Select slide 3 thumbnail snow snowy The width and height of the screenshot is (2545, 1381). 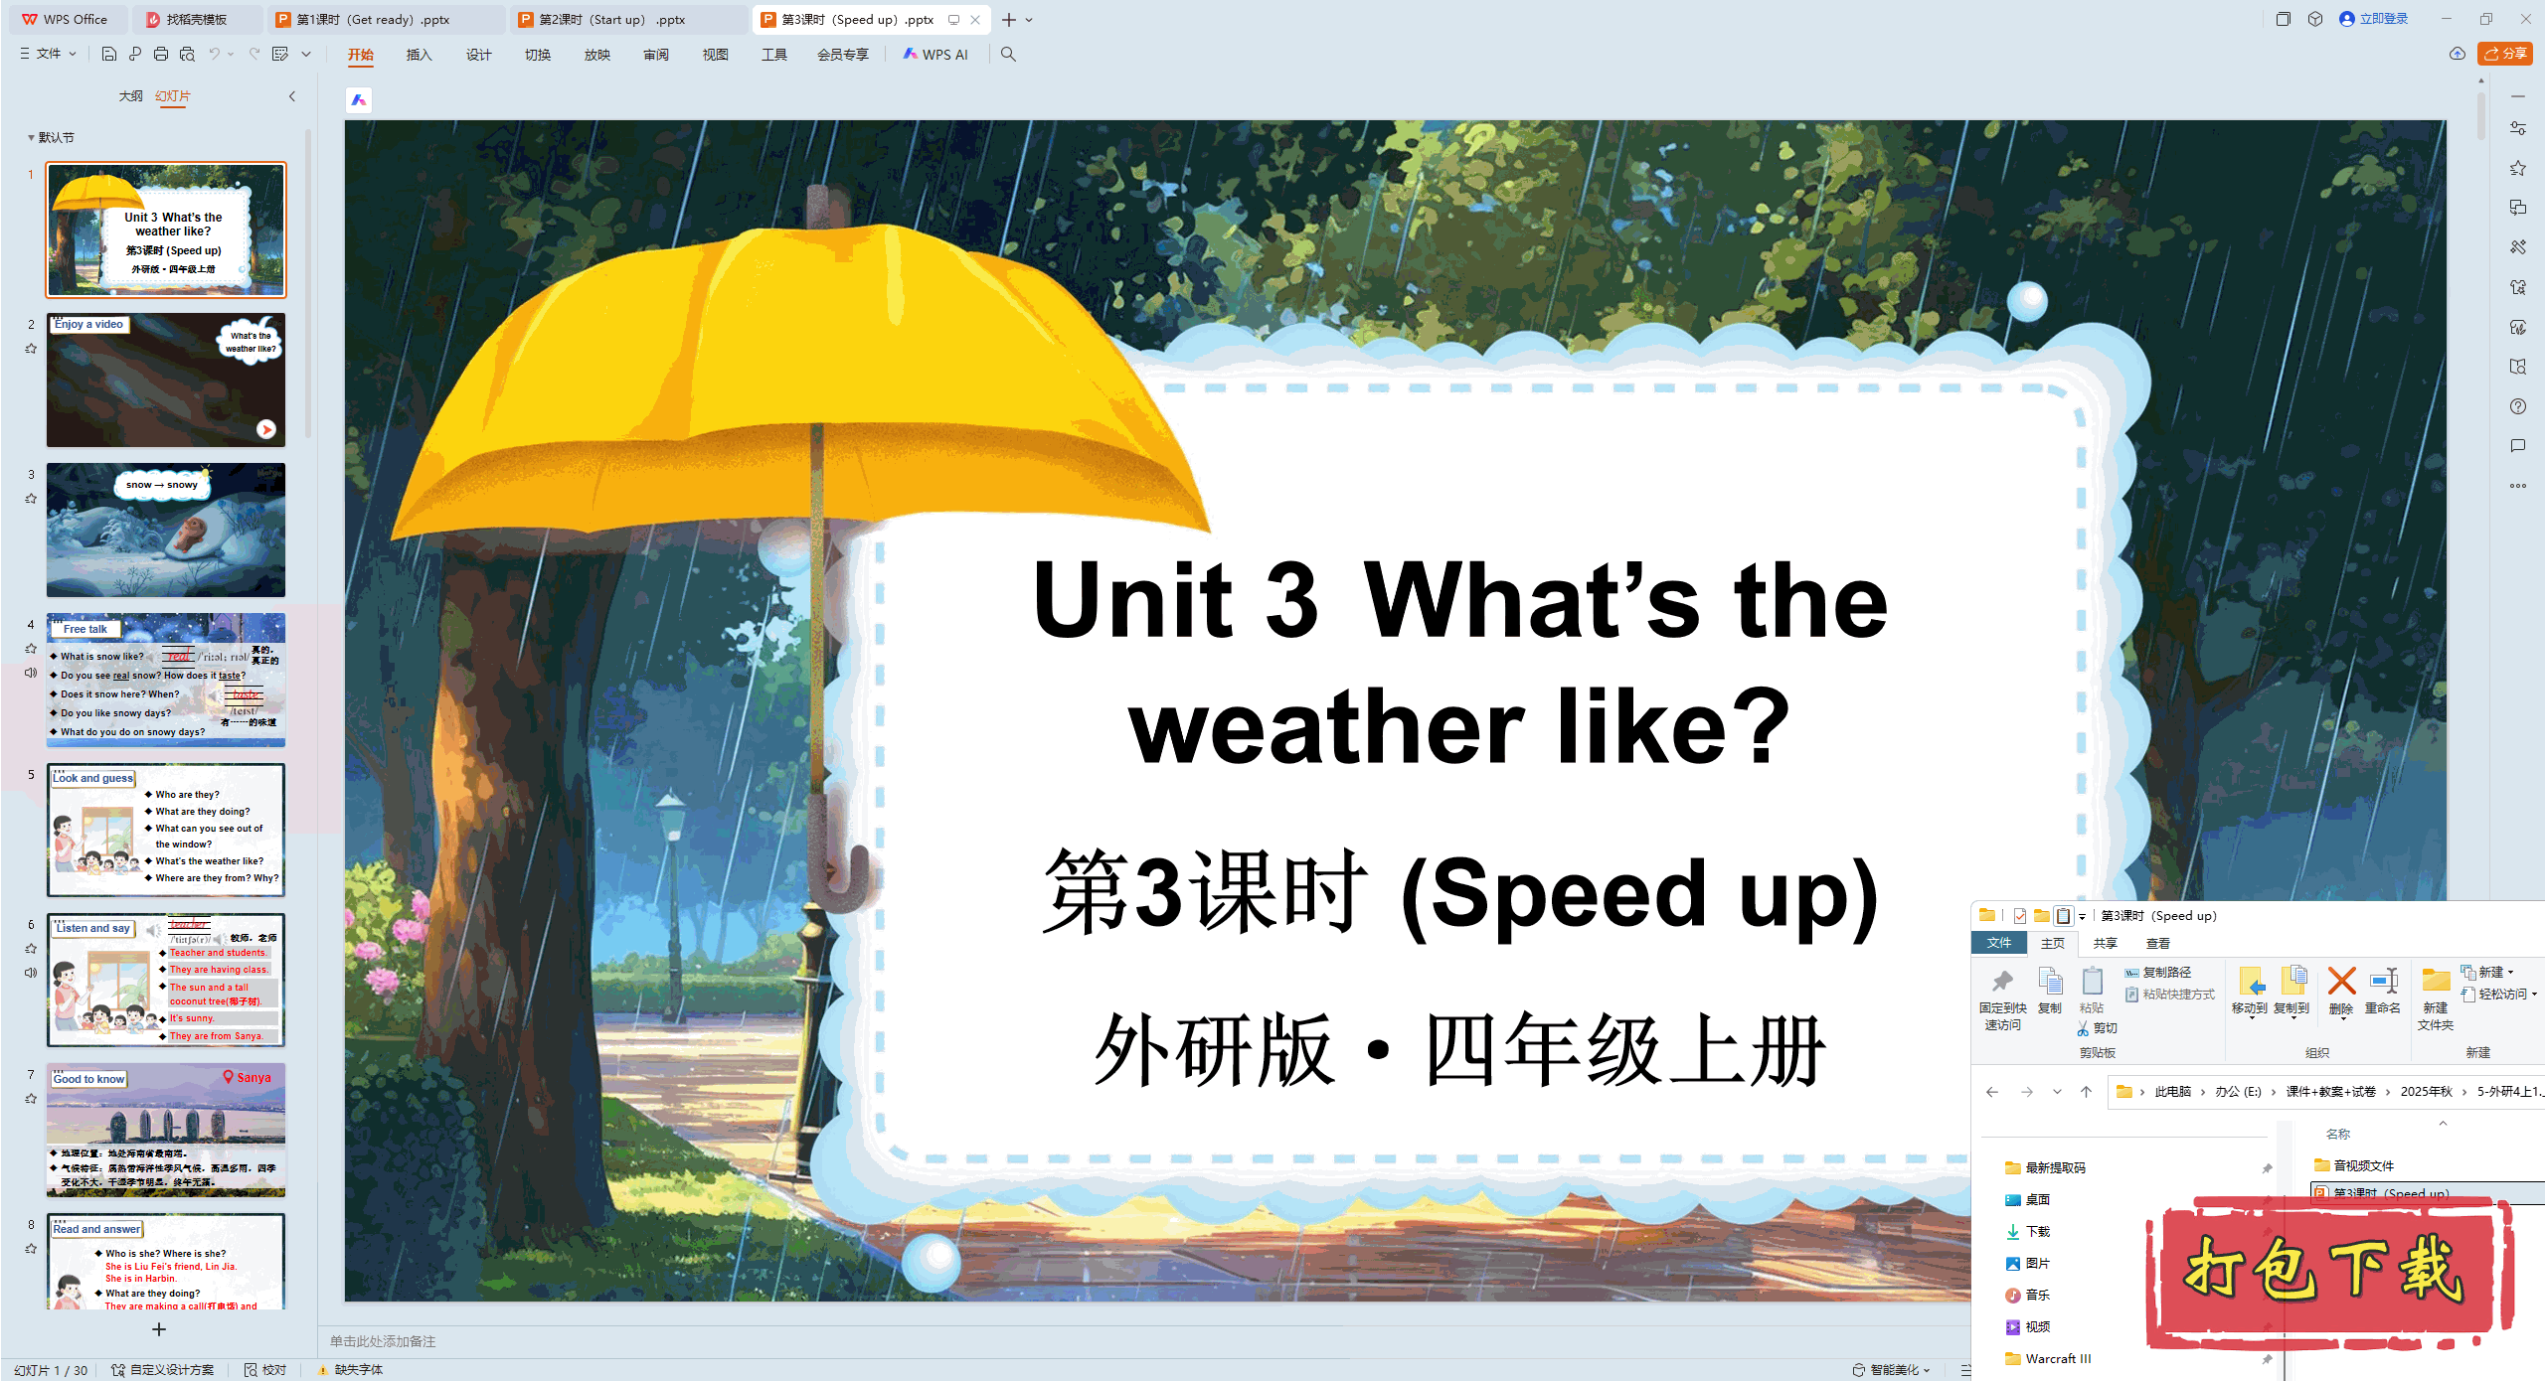pyautogui.click(x=166, y=531)
